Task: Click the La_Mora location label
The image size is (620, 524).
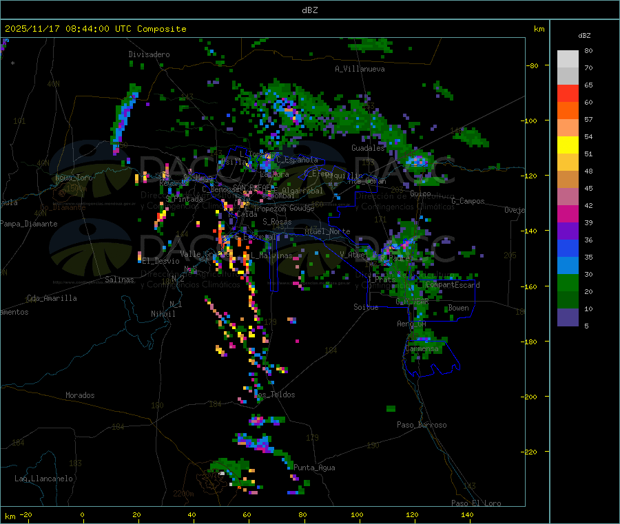Action: 275,174
